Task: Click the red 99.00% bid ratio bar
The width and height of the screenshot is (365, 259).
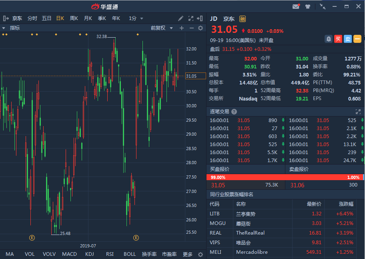Action: click(x=285, y=177)
